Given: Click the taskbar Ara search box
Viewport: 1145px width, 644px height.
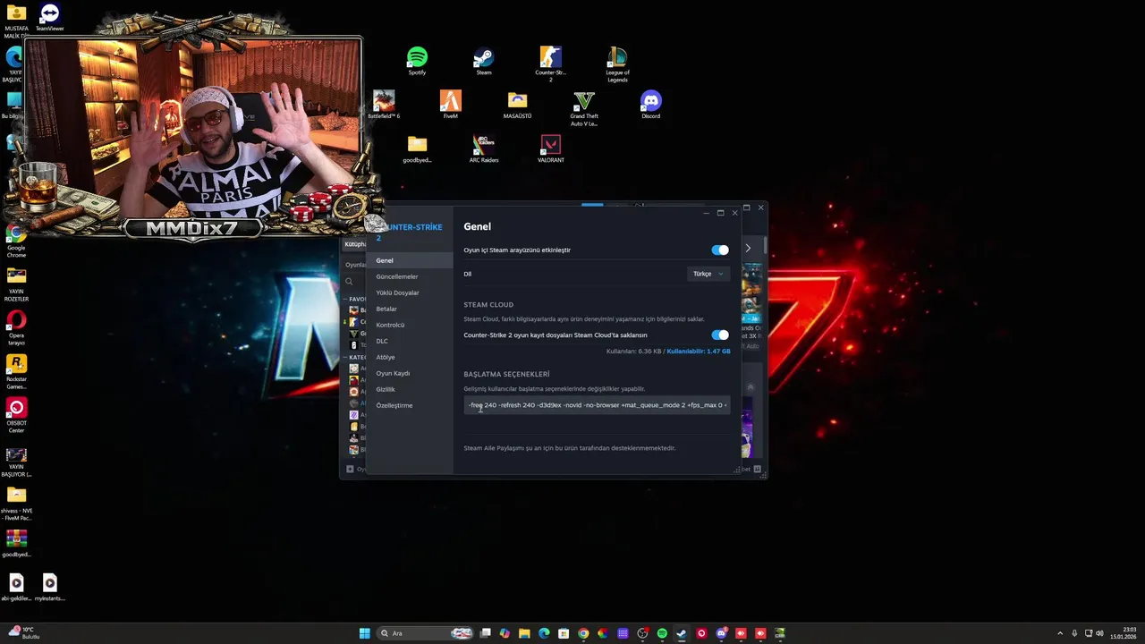Looking at the screenshot, I should pos(425,633).
